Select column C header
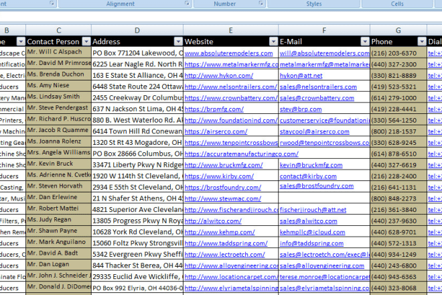442x295 pixels. coord(59,30)
